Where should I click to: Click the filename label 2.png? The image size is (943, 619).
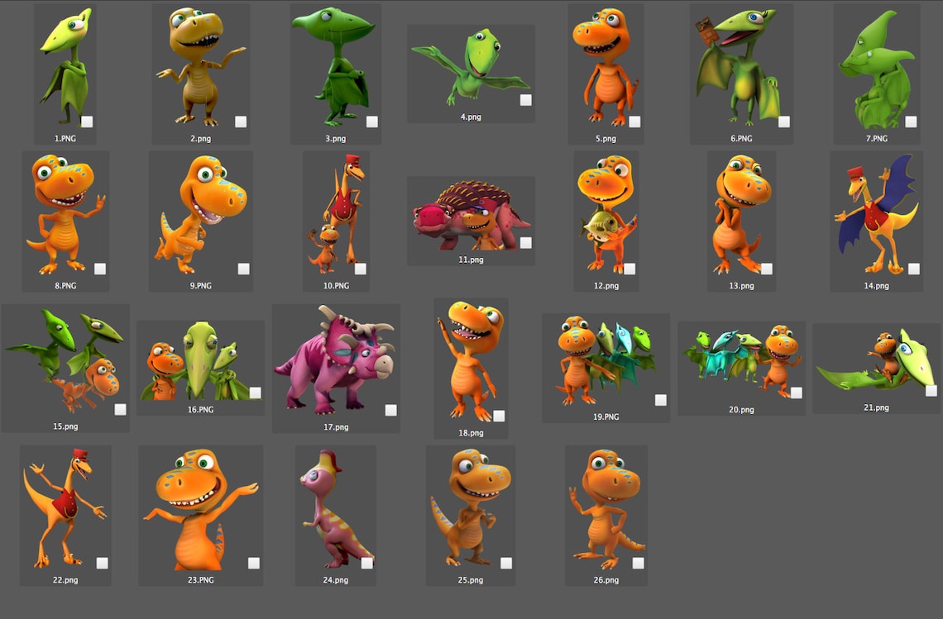pos(200,138)
